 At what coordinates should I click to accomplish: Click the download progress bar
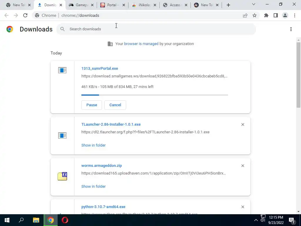(155, 95)
